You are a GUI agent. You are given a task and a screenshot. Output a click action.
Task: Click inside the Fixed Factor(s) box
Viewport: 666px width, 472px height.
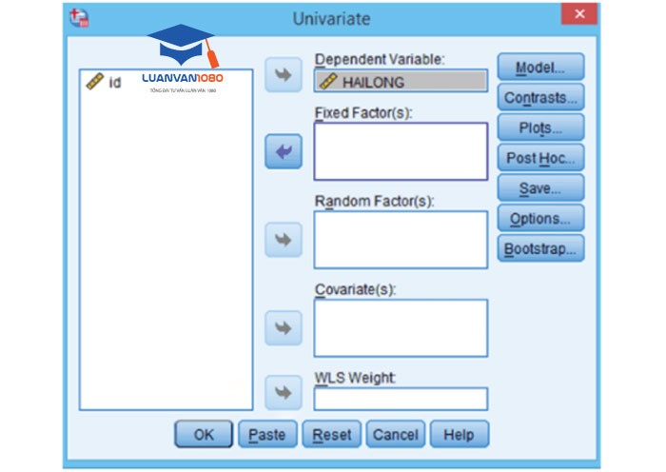[401, 151]
